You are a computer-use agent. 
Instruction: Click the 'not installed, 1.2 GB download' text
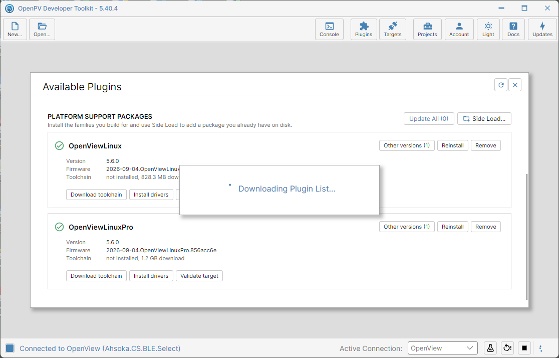point(145,258)
